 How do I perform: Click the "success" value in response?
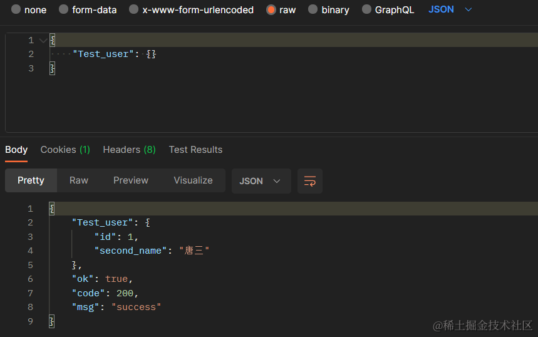coord(136,307)
